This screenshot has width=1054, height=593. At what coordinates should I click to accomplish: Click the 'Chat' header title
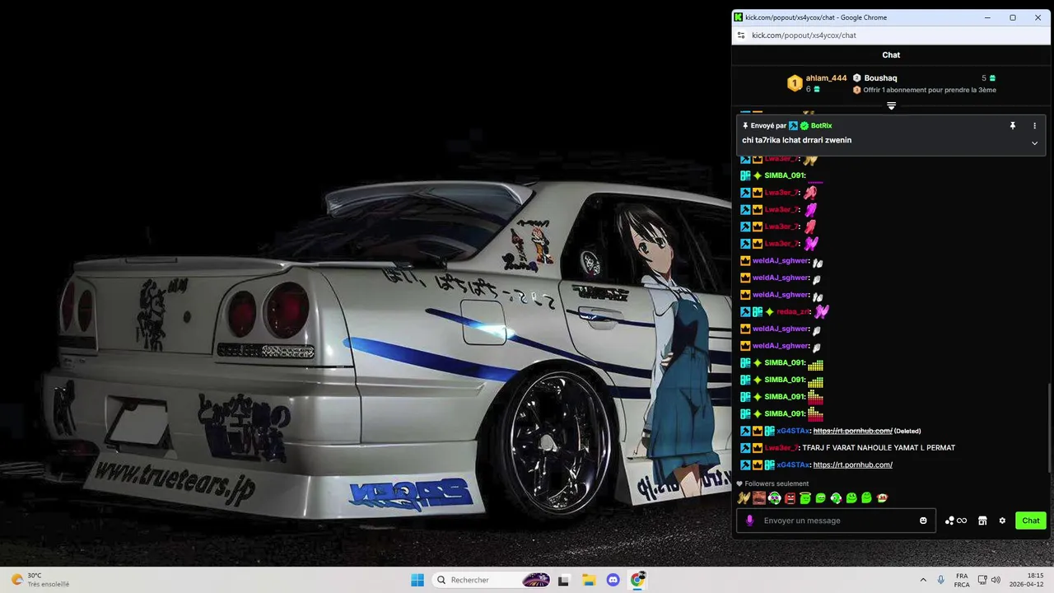click(x=891, y=55)
